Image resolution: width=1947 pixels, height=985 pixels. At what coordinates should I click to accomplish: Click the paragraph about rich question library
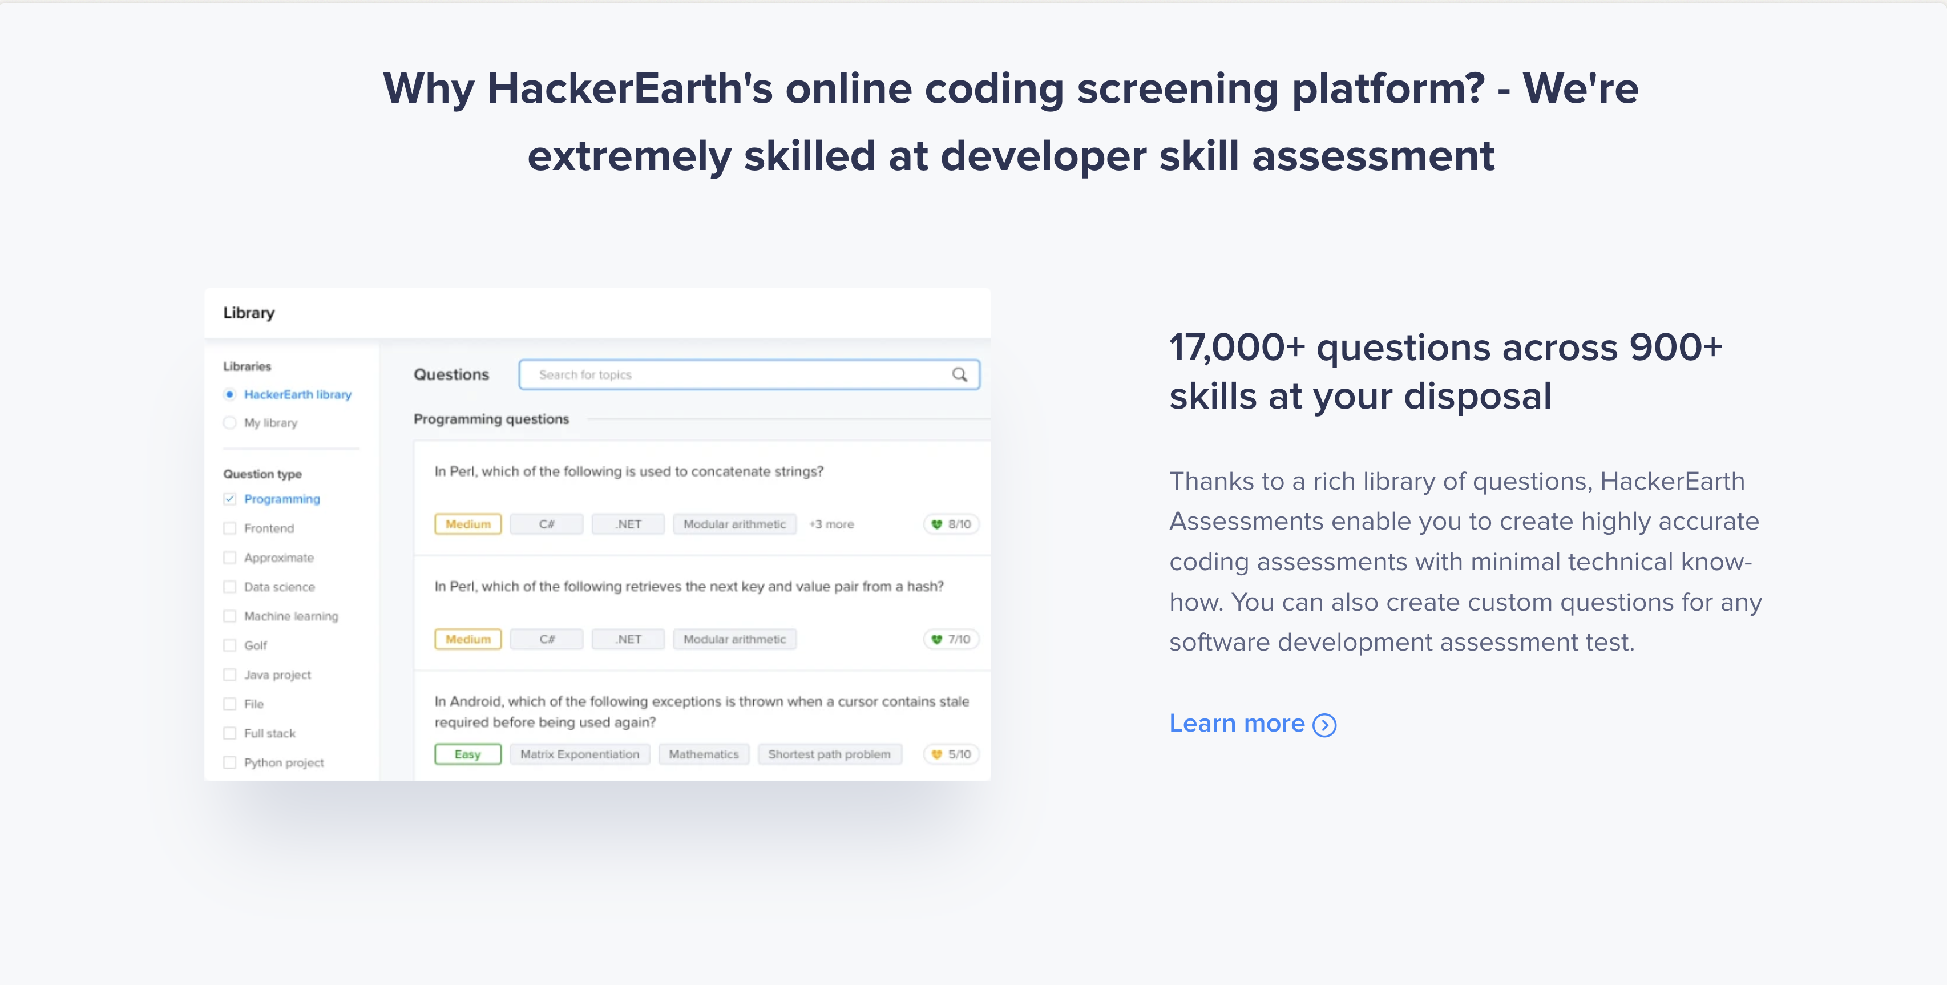point(1465,561)
